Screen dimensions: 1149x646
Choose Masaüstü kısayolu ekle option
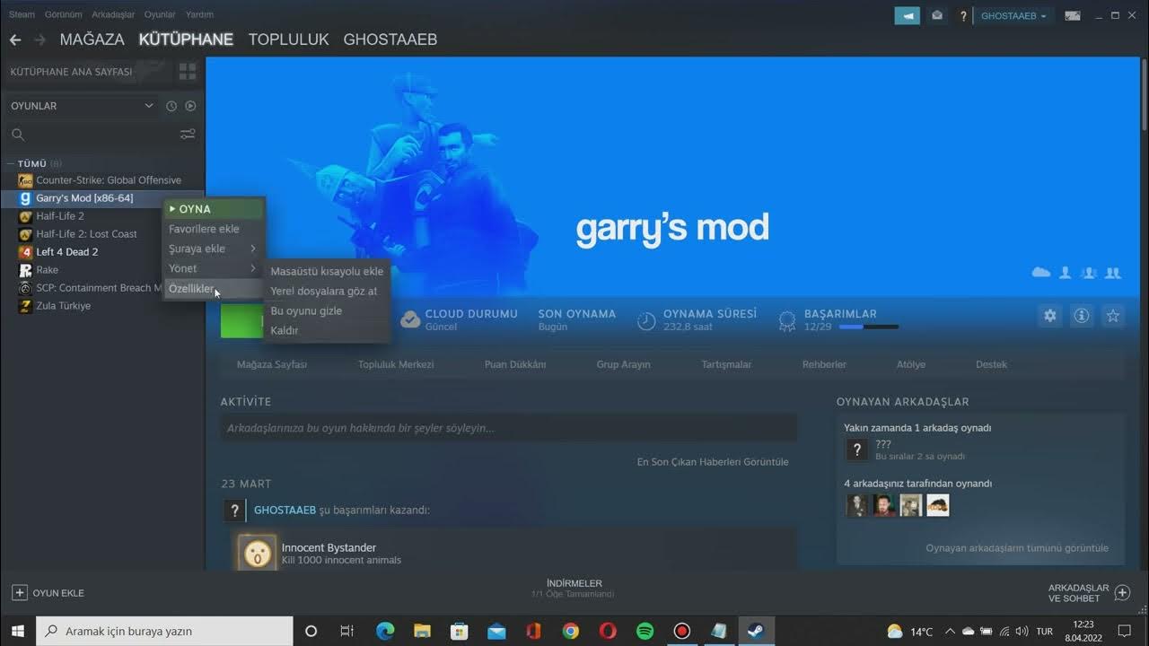coord(327,271)
